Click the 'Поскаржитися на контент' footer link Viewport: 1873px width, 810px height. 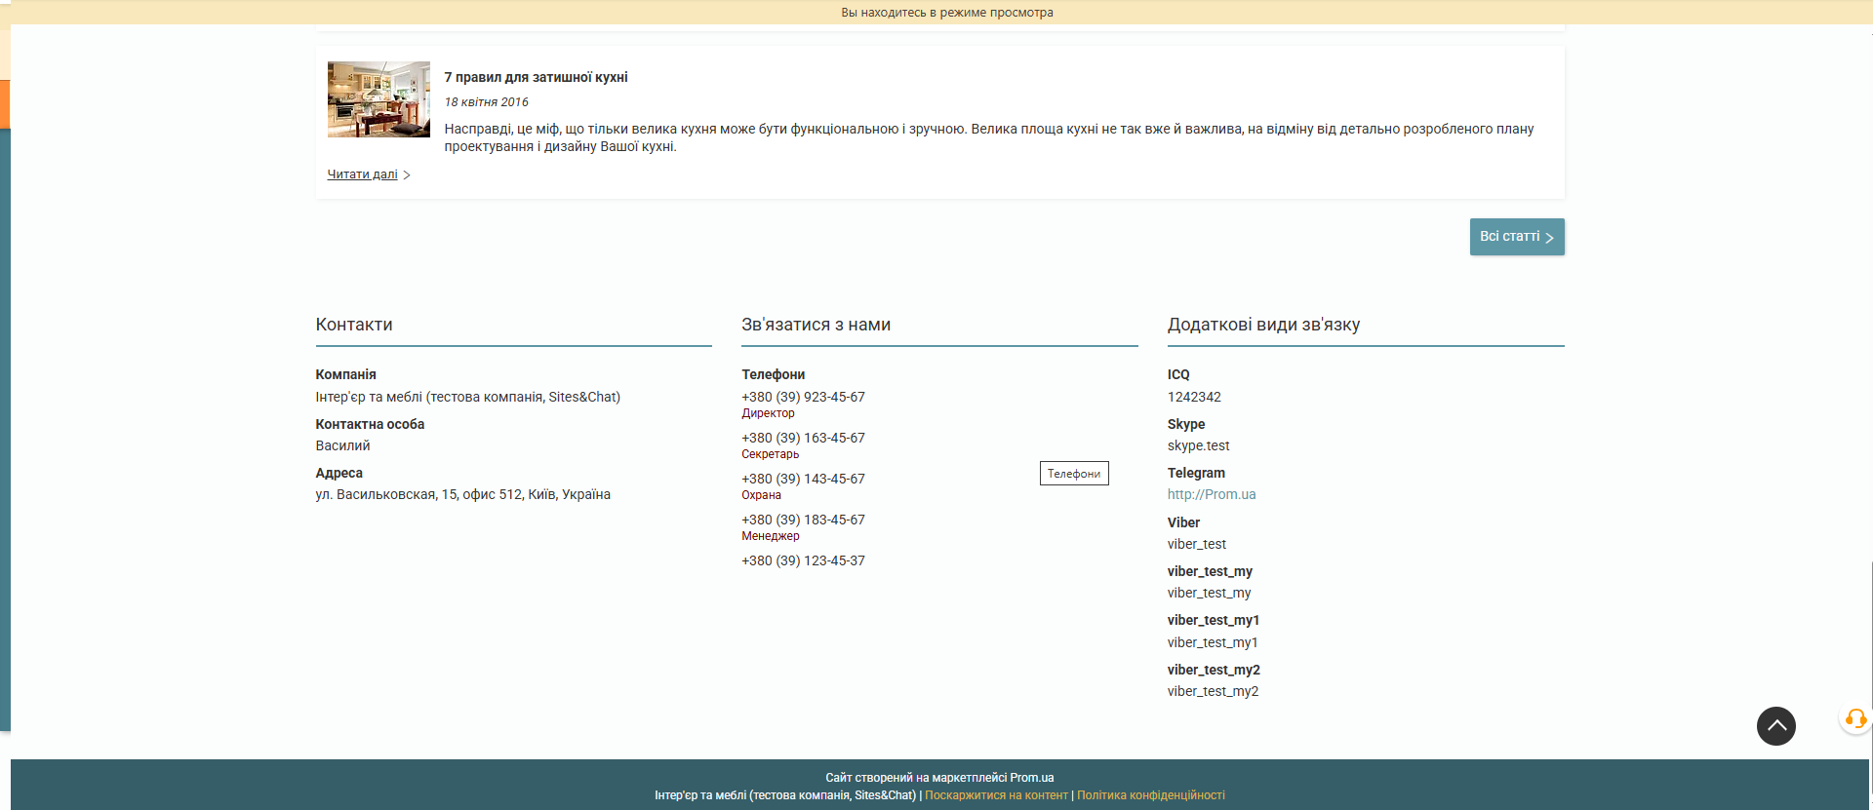[x=996, y=795]
